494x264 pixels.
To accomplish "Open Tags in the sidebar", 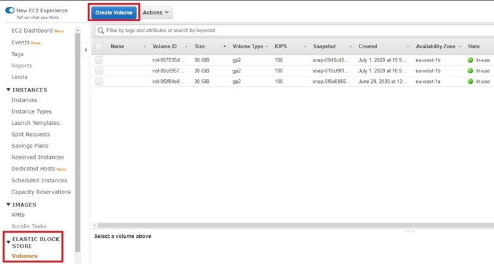I will coord(18,54).
